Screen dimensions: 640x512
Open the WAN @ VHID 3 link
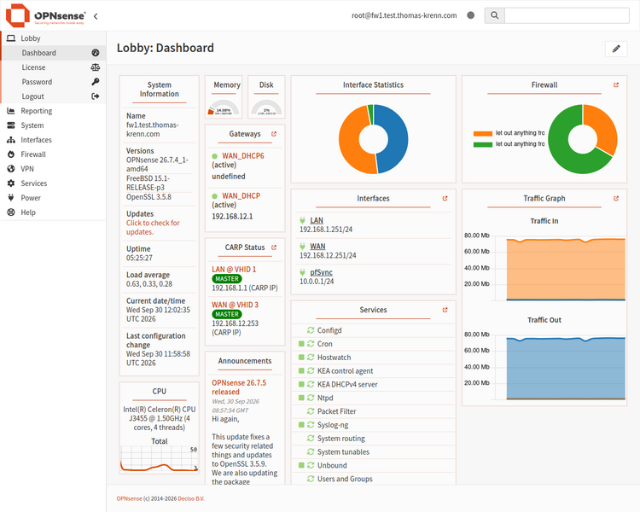click(236, 305)
